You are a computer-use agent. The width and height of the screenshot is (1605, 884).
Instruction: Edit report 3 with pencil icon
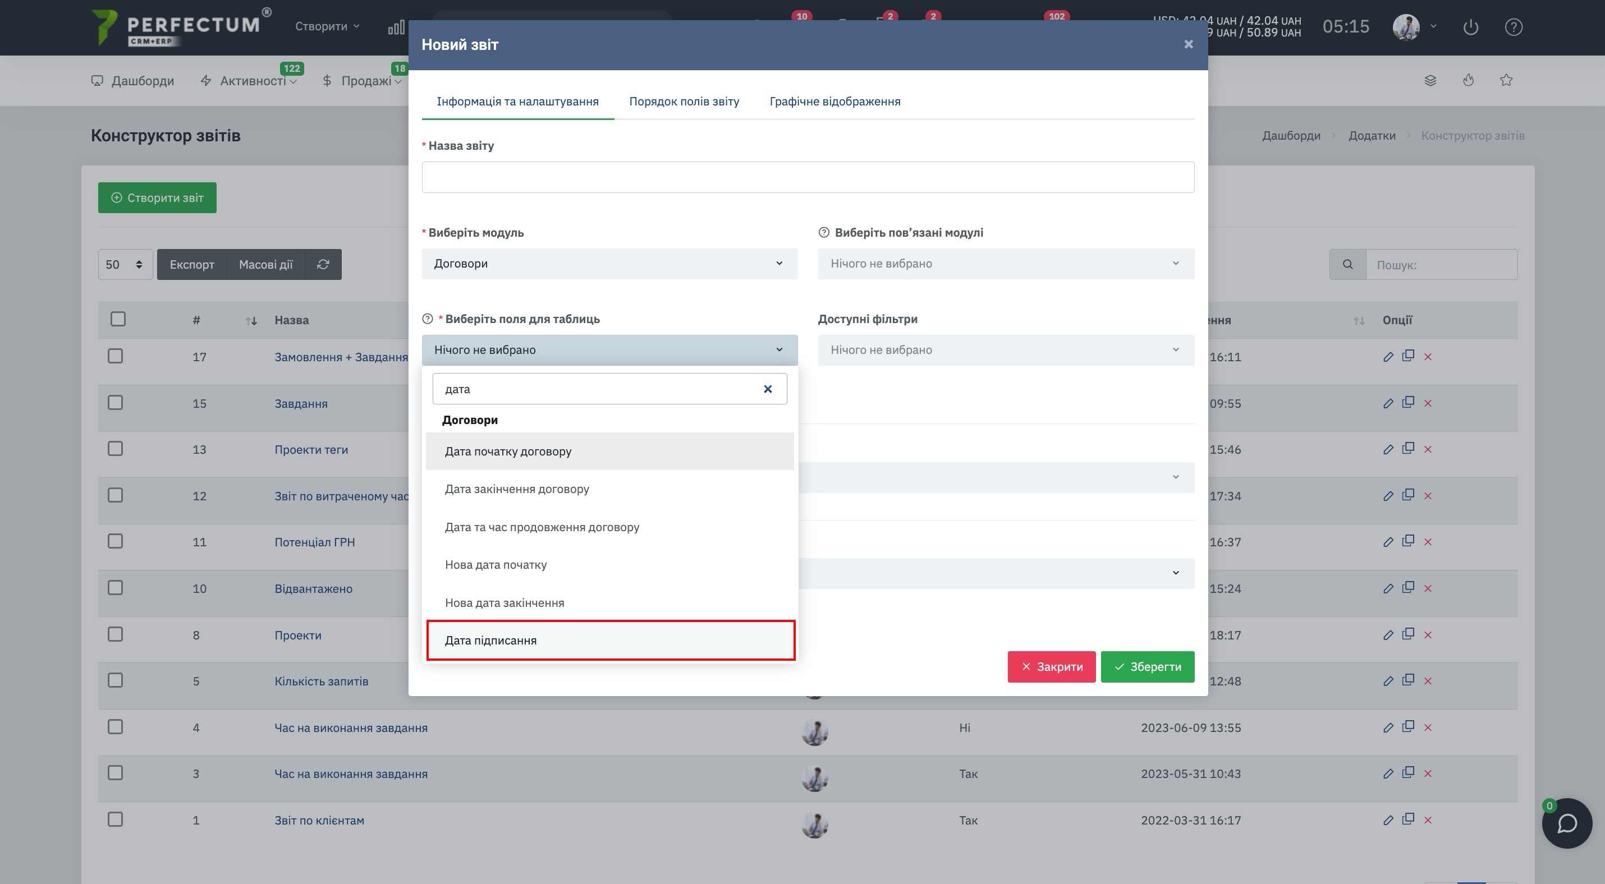tap(1388, 774)
